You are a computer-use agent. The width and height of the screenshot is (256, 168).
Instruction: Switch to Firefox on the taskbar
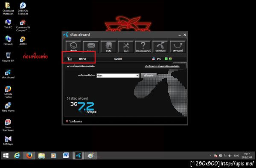[x=29, y=156]
